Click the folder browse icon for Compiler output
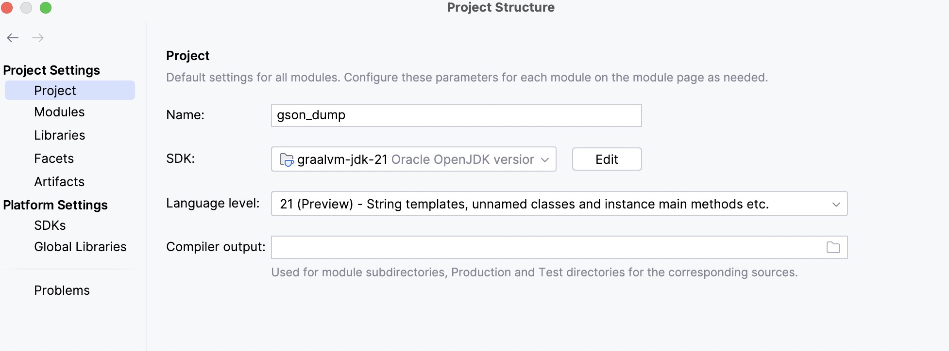Image resolution: width=949 pixels, height=351 pixels. click(833, 247)
